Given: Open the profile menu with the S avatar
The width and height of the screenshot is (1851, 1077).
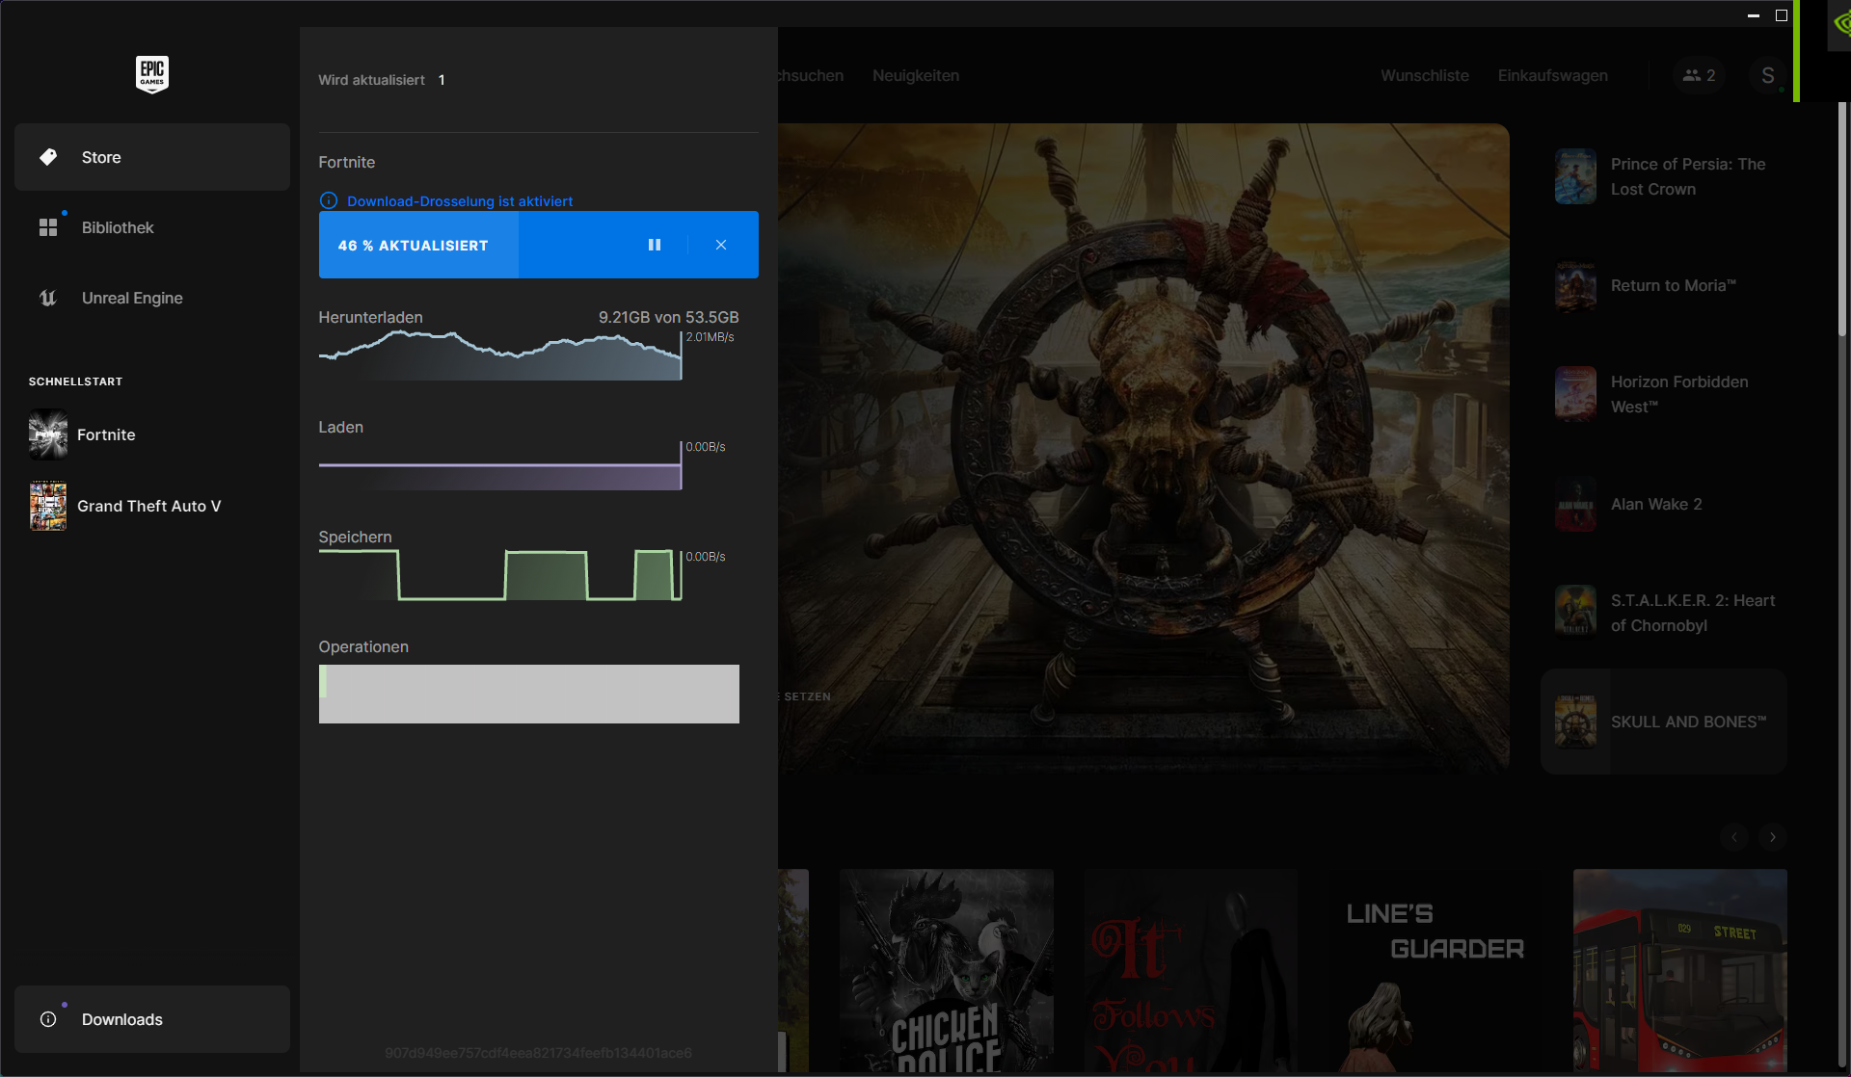Looking at the screenshot, I should [1769, 75].
